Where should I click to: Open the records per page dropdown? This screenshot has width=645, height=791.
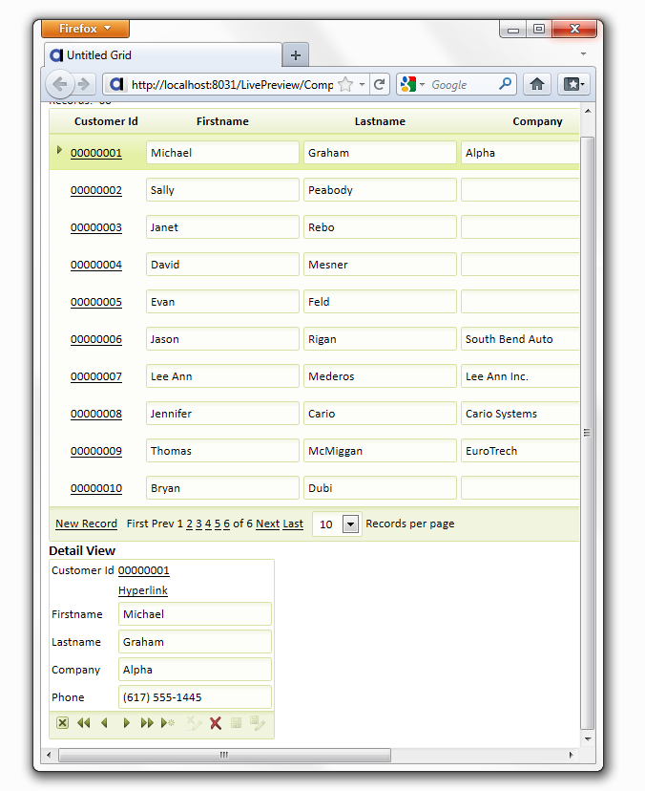(351, 524)
